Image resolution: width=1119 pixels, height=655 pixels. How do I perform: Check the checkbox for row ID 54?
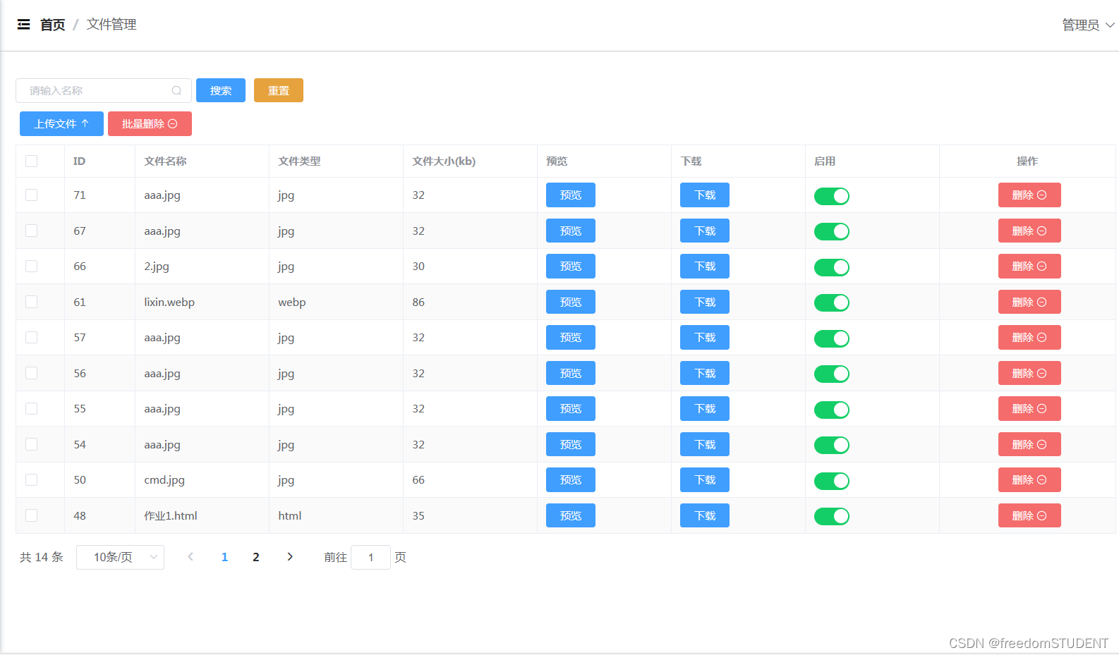(31, 444)
